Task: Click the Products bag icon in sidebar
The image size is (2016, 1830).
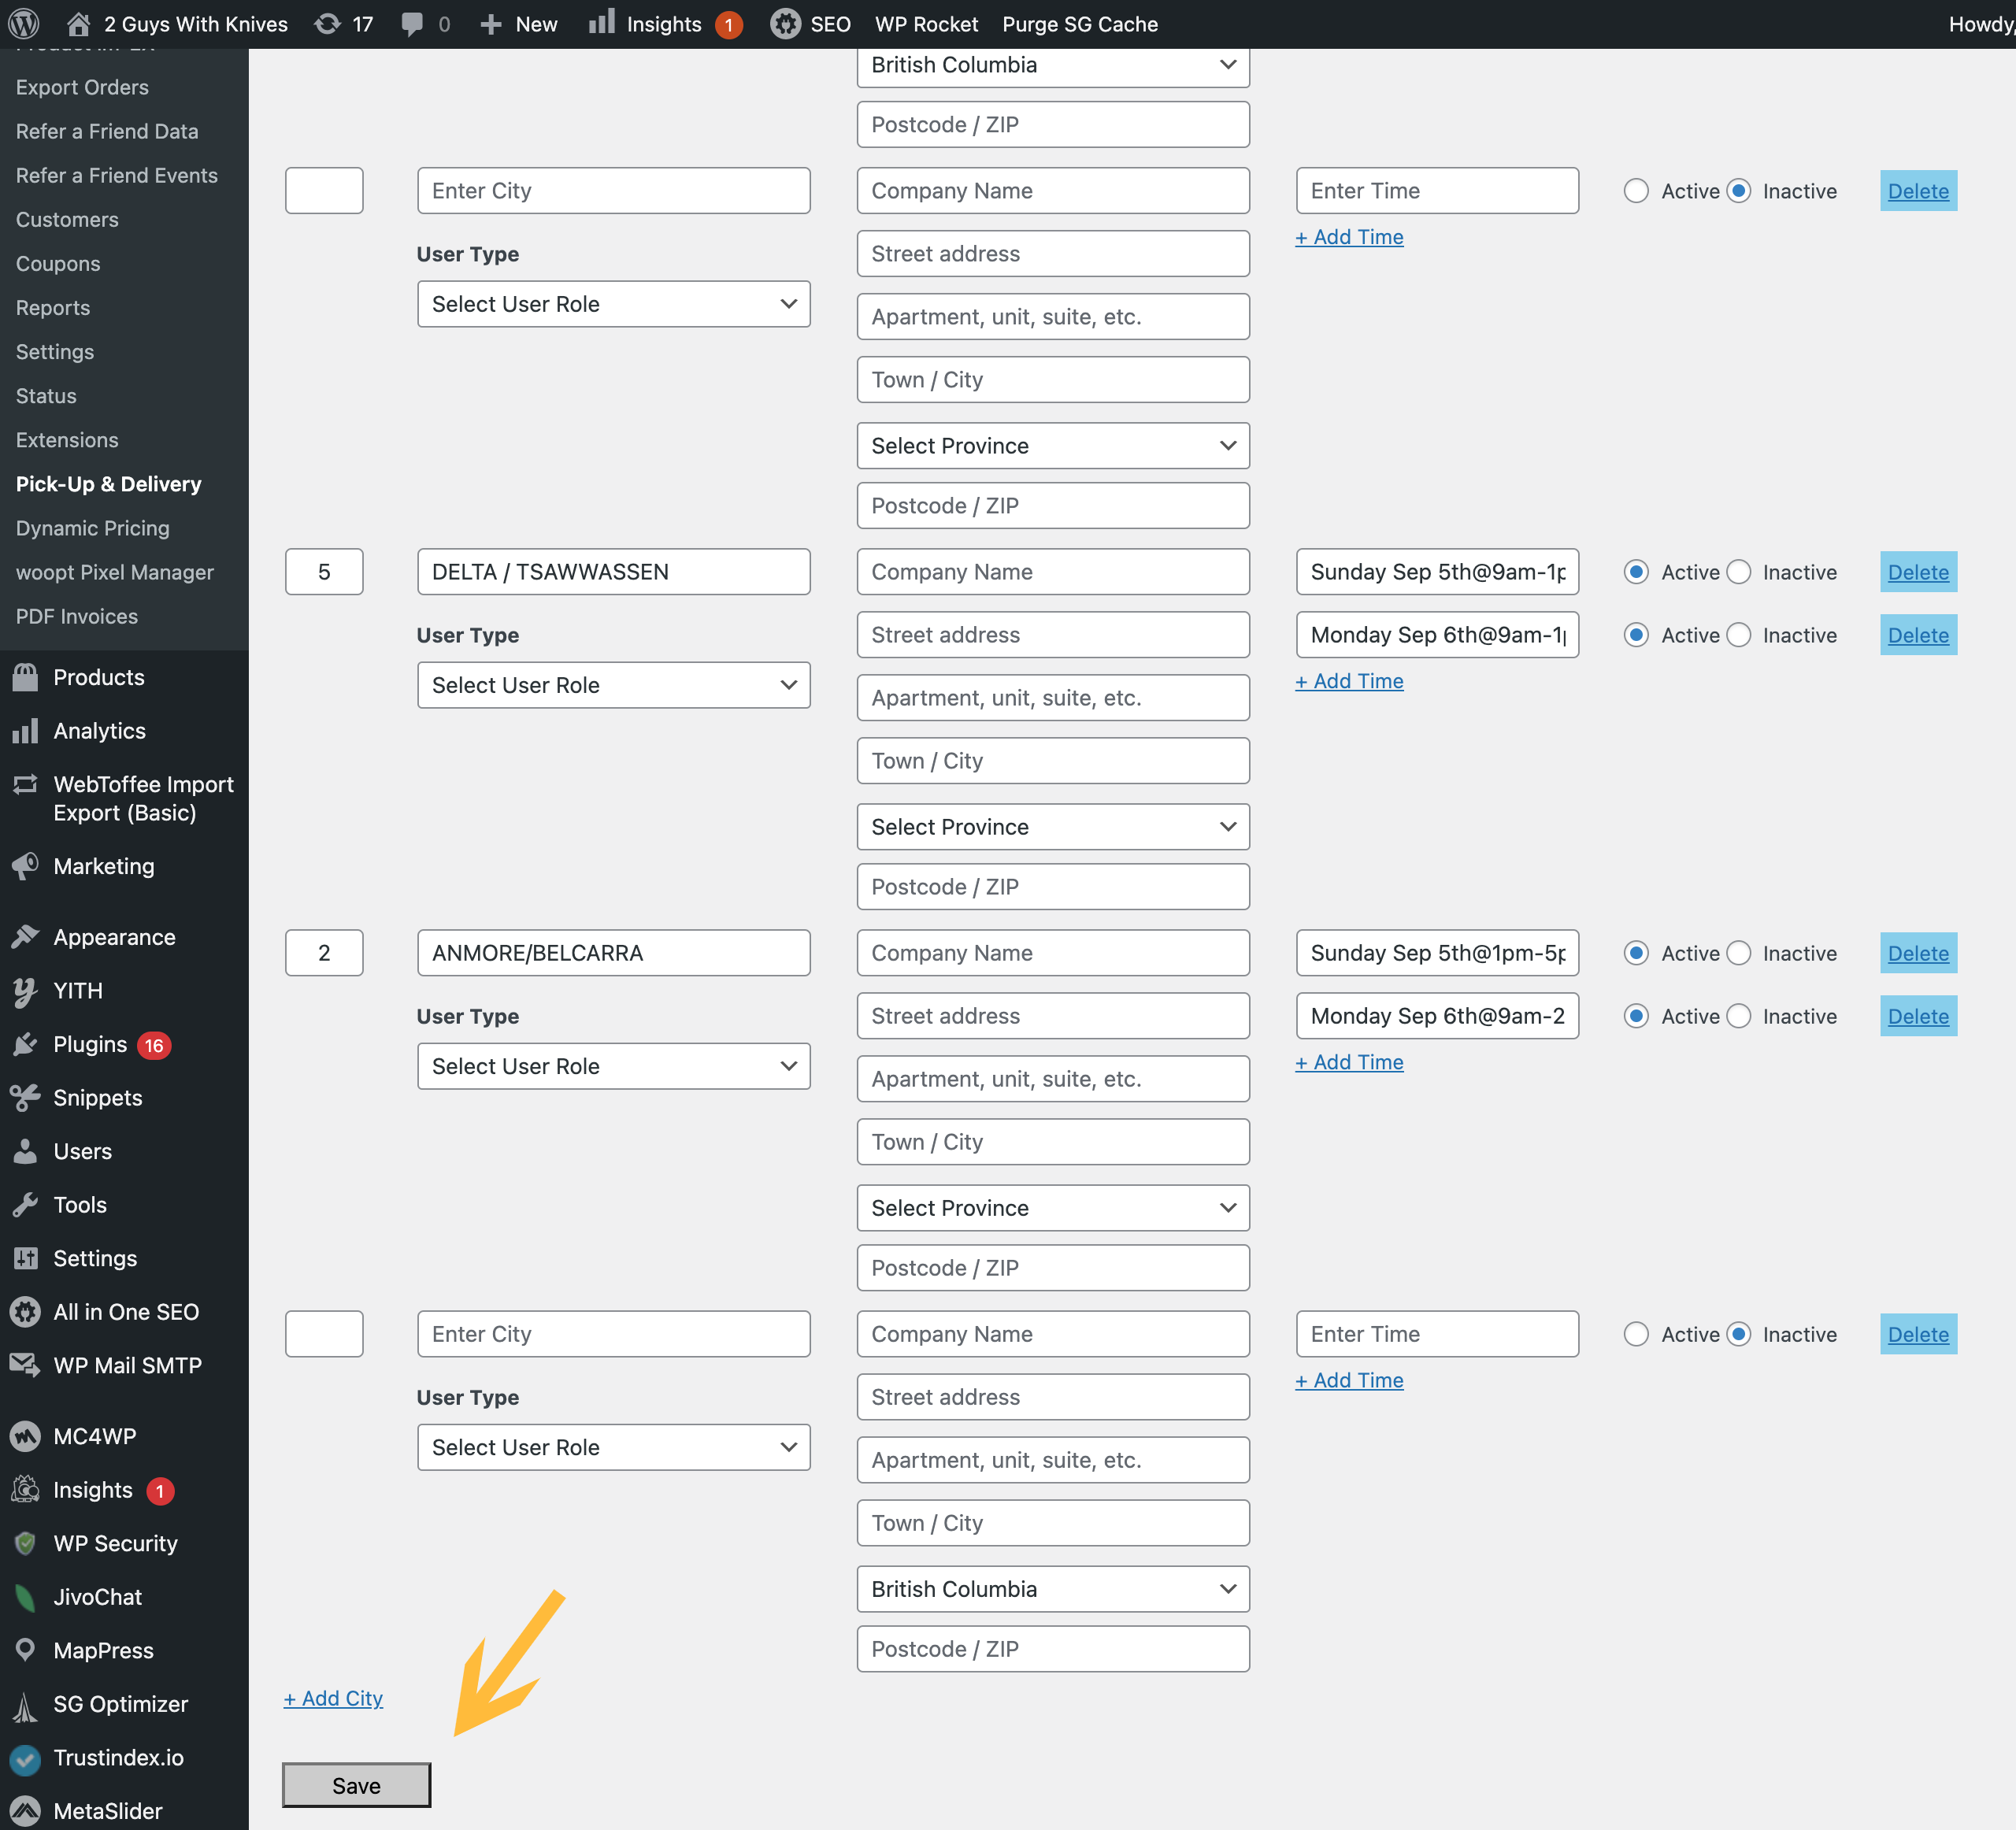Action: point(25,677)
